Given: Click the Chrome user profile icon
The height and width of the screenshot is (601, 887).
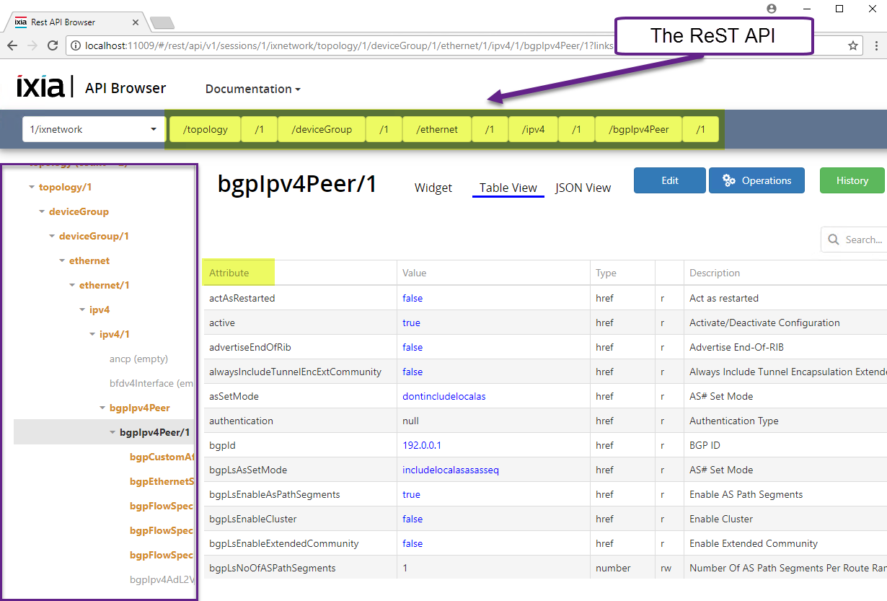Looking at the screenshot, I should (772, 9).
